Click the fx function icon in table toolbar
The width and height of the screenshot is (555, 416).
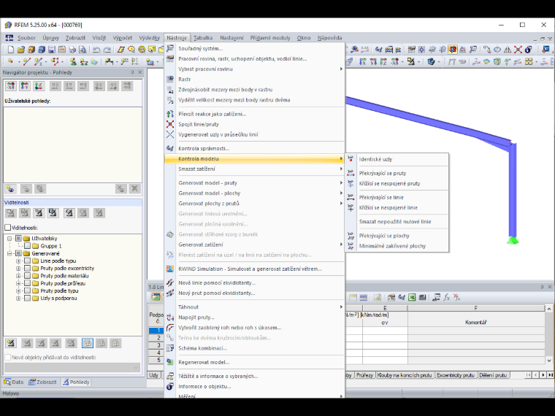coord(447,298)
